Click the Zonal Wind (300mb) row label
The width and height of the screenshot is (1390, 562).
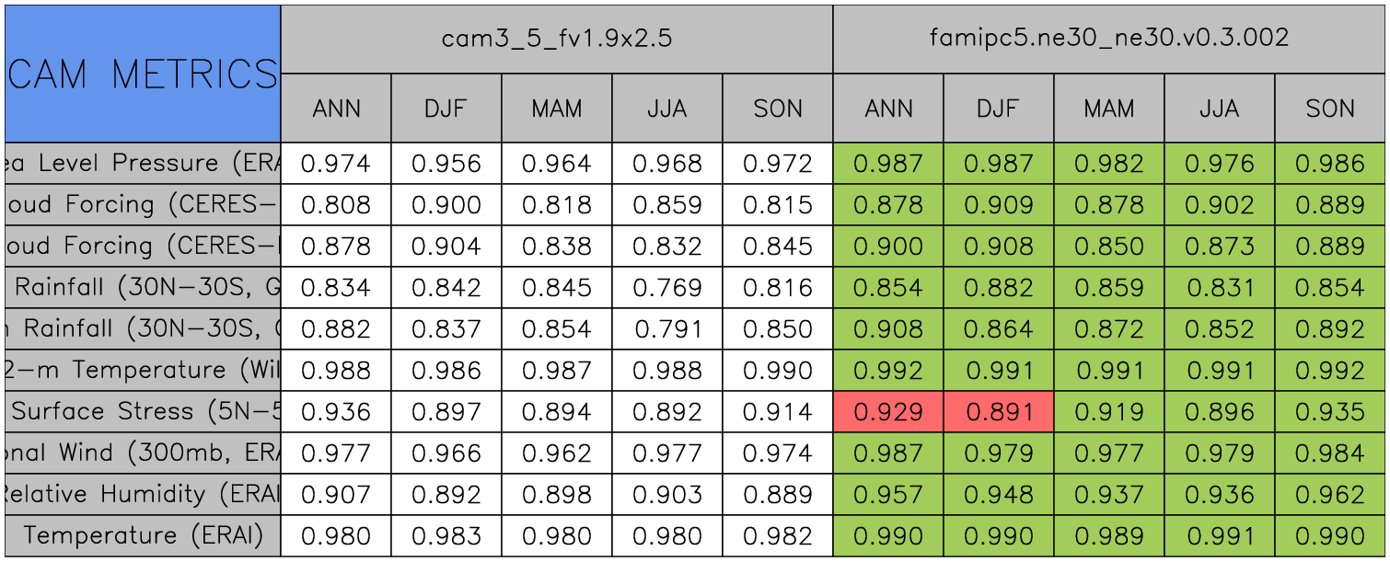(143, 453)
